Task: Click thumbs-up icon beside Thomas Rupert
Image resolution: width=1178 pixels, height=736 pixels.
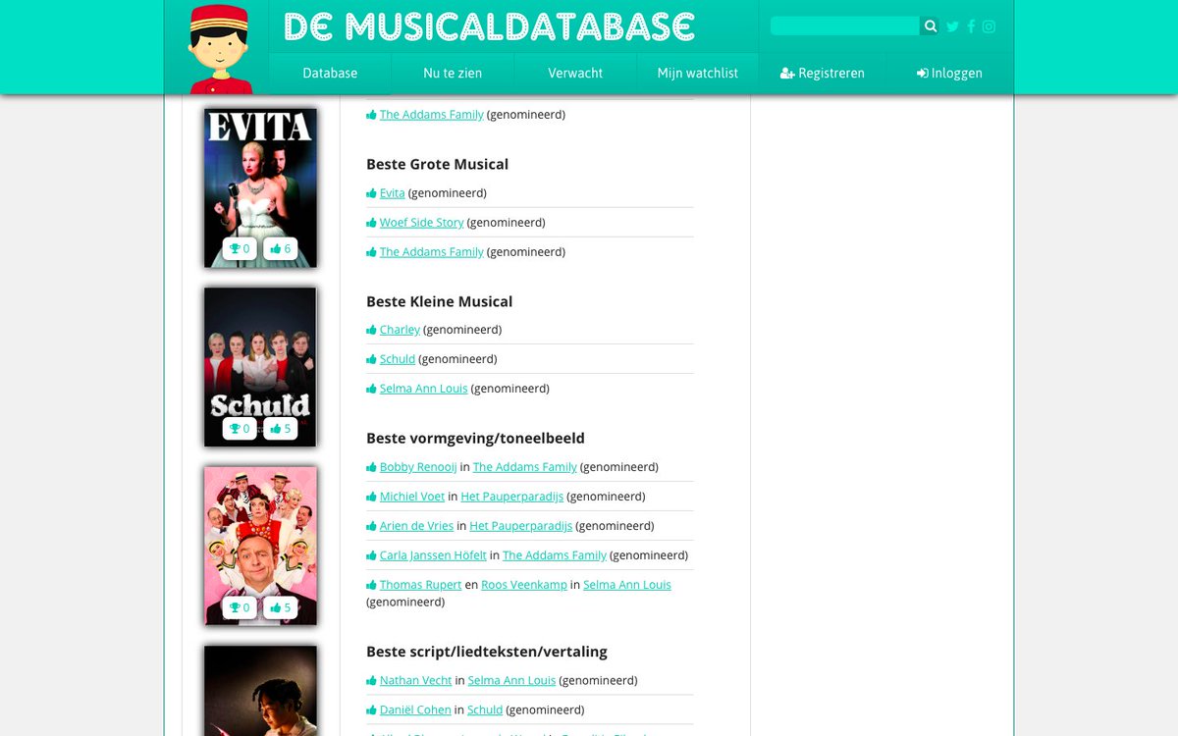Action: point(372,585)
